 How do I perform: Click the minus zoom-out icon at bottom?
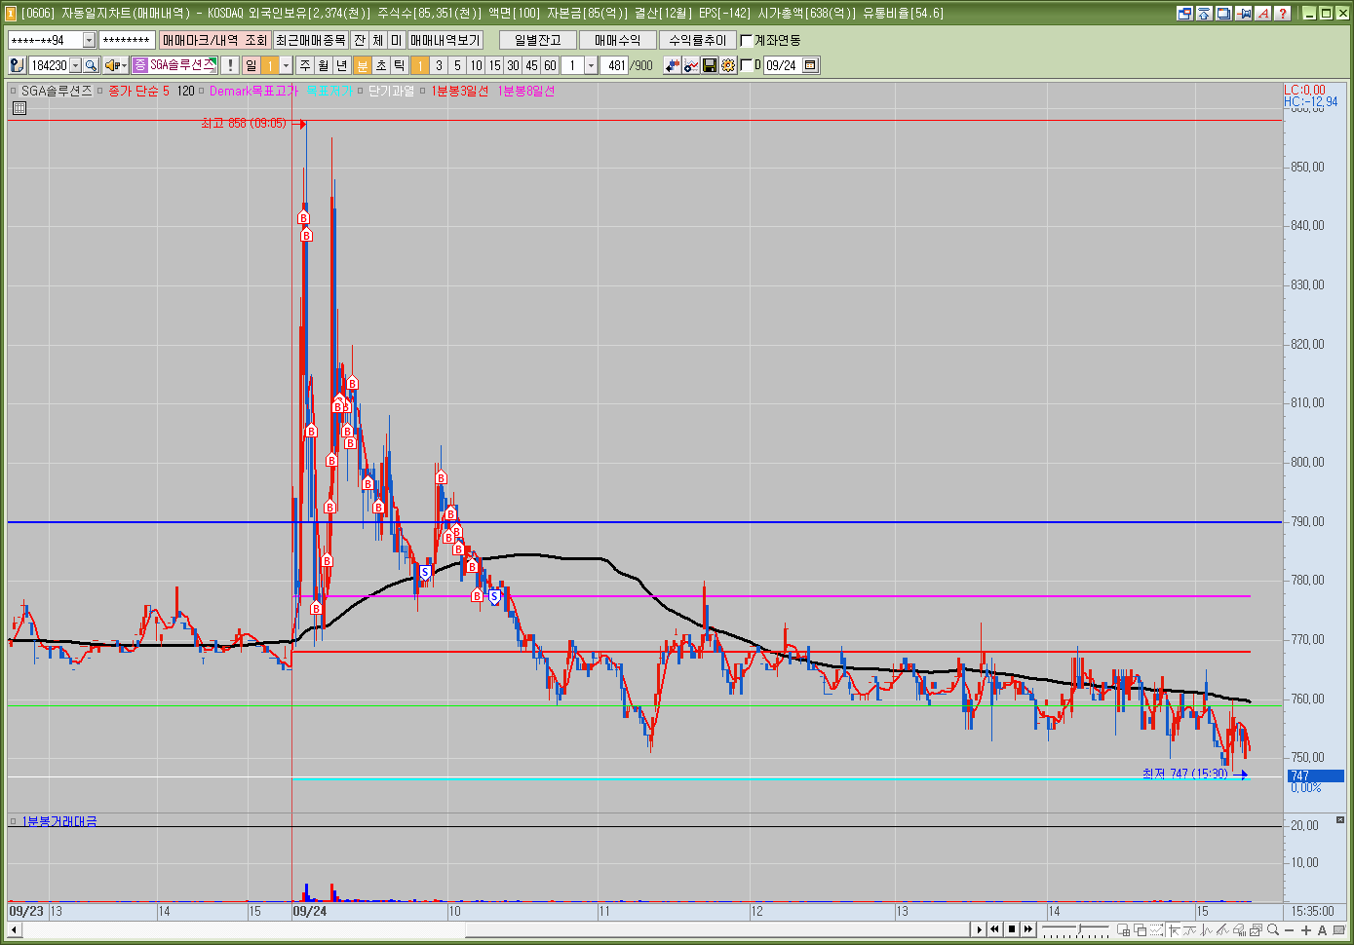[x=1290, y=930]
